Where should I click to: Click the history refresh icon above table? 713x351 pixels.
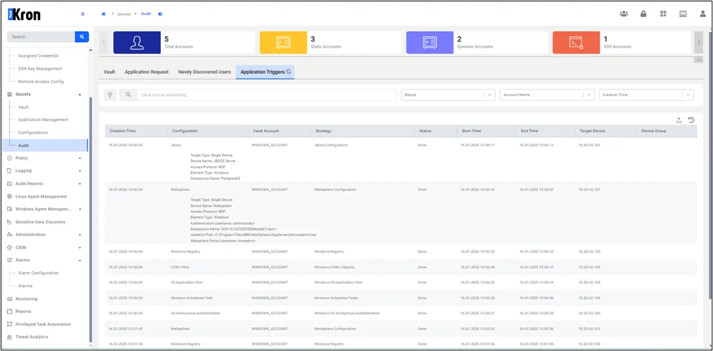pyautogui.click(x=691, y=120)
